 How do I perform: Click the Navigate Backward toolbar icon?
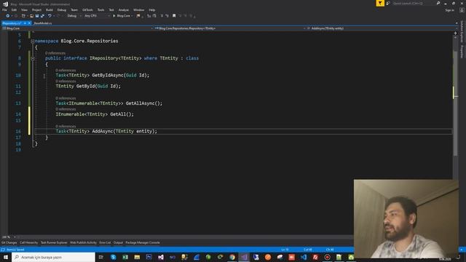8,16
